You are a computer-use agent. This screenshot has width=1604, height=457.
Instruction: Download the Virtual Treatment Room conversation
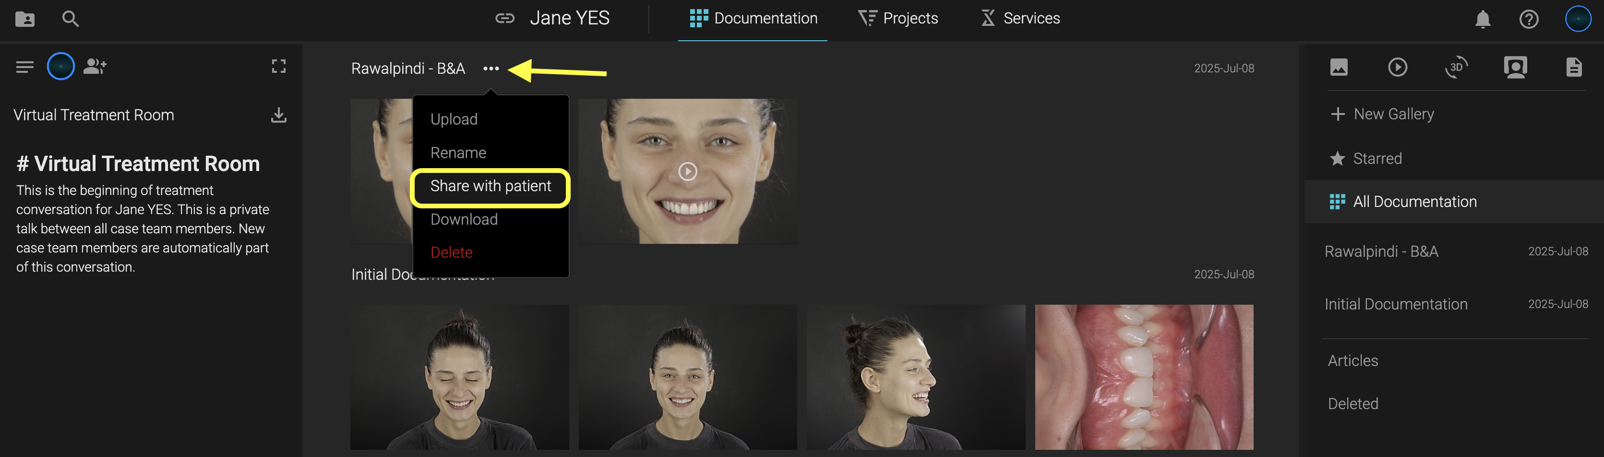point(278,115)
